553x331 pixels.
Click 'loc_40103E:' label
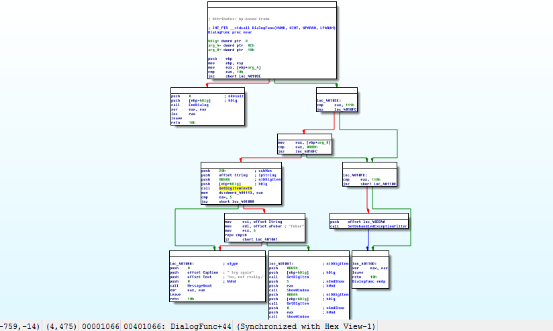[x=329, y=101]
